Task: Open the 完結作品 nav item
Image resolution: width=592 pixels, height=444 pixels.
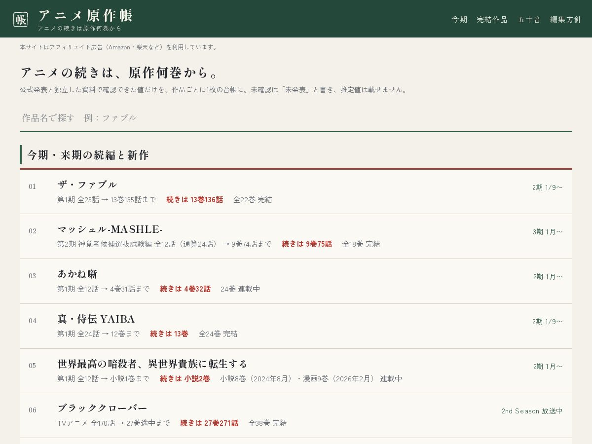Action: [x=492, y=19]
